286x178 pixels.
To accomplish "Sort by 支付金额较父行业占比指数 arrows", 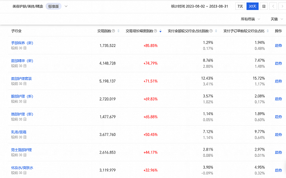I will point(216,31).
